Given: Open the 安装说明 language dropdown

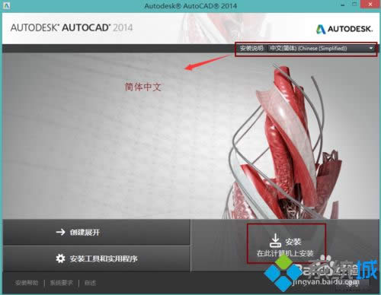Looking at the screenshot, I should click(322, 48).
